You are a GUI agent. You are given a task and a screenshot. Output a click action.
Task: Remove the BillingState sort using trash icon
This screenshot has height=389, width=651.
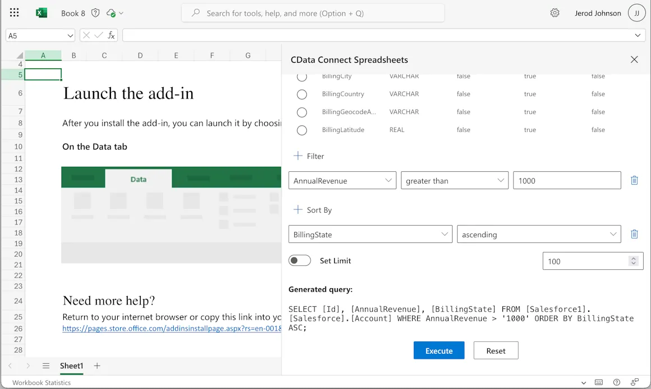click(634, 234)
